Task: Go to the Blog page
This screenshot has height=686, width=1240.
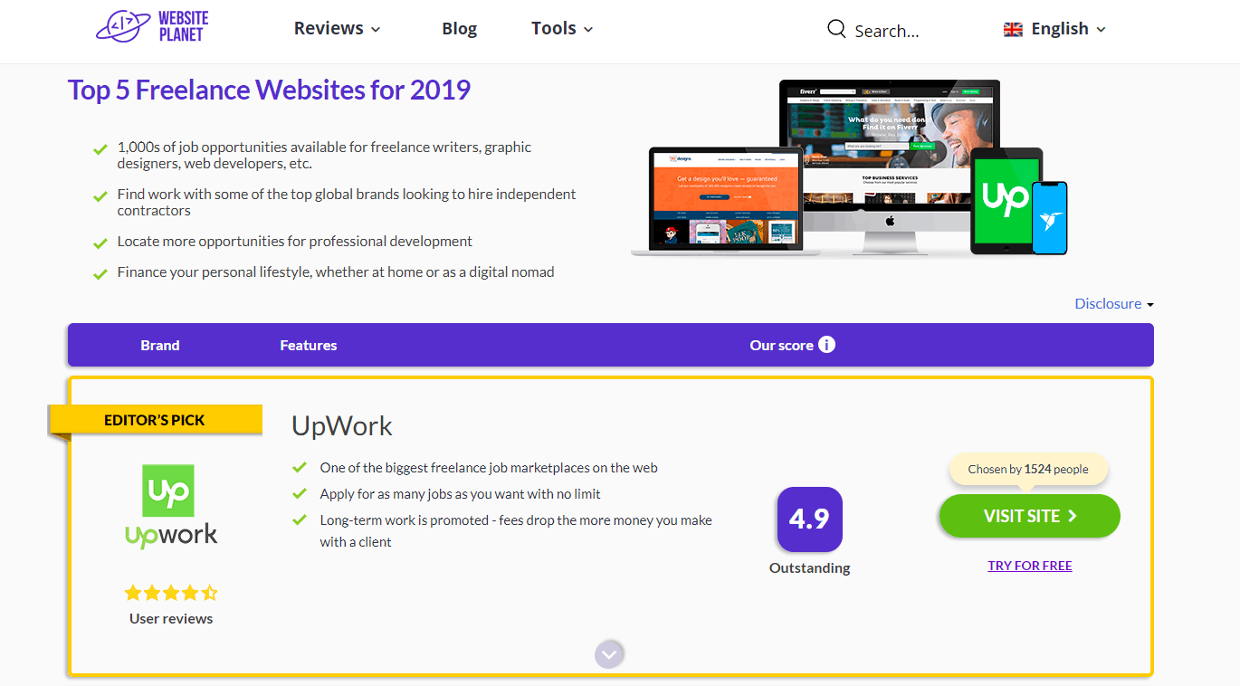Action: [459, 28]
